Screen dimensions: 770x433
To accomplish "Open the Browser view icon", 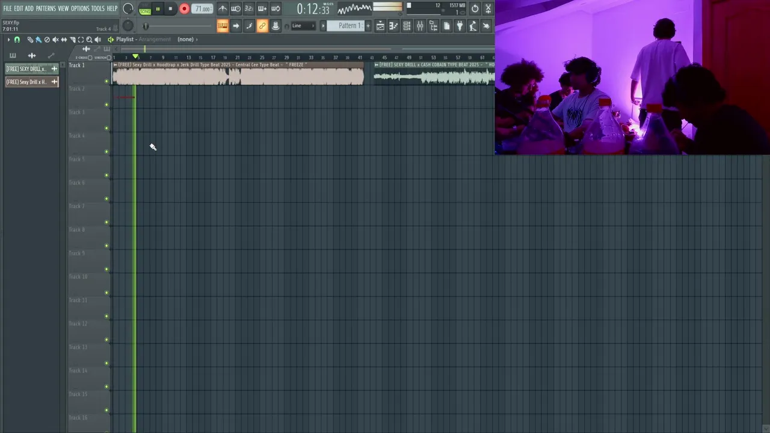I will click(434, 26).
